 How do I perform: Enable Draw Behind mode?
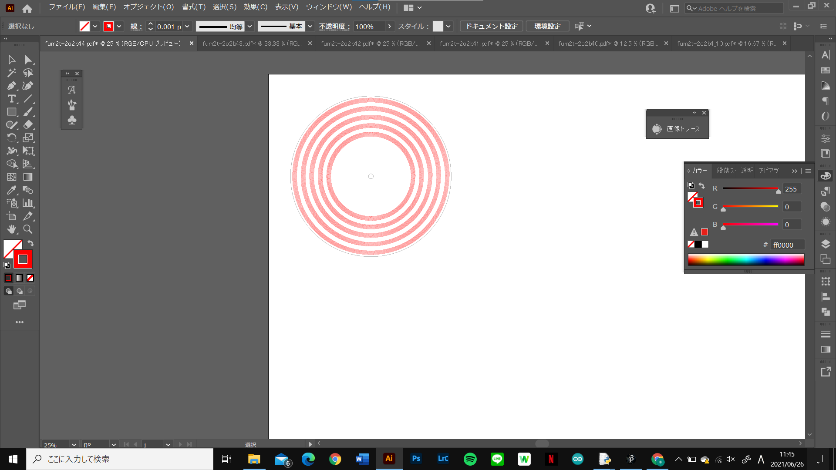[x=20, y=291]
